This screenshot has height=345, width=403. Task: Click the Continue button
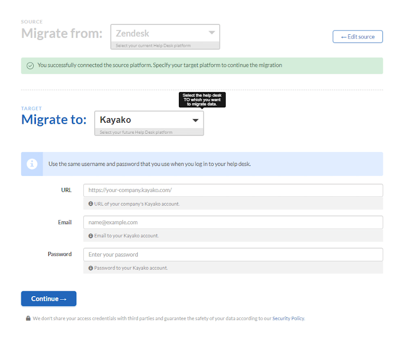point(48,299)
